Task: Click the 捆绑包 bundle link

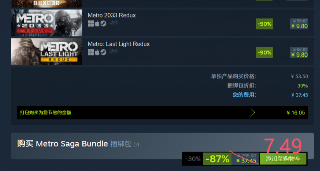Action: [121, 144]
